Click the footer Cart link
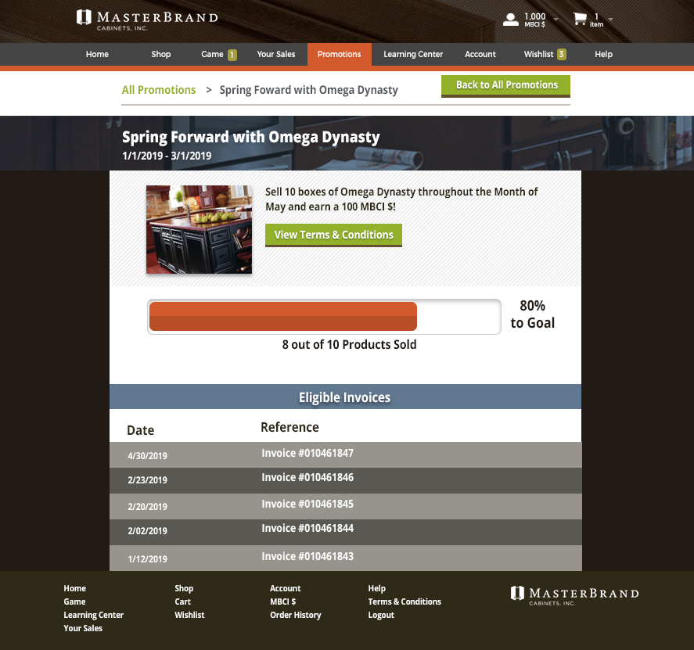Screen dimensions: 694x650 [182, 602]
